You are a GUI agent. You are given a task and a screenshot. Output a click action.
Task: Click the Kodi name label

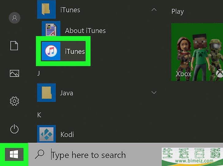[x=67, y=135]
